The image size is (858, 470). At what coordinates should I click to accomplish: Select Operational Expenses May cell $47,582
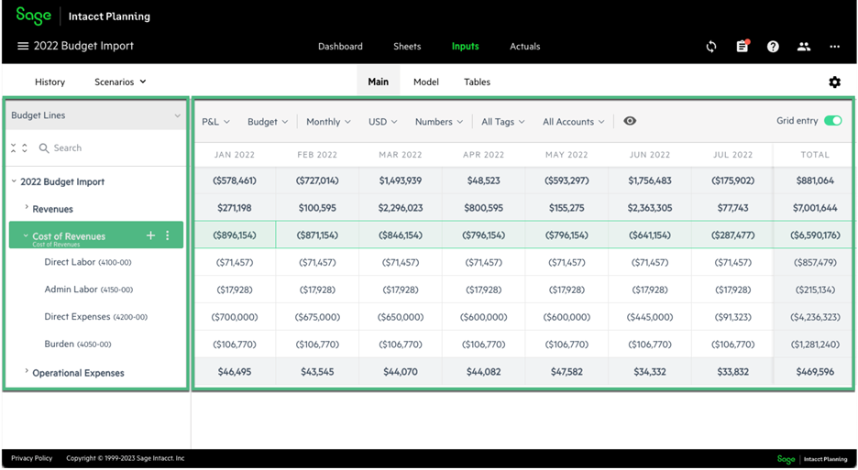click(x=566, y=372)
